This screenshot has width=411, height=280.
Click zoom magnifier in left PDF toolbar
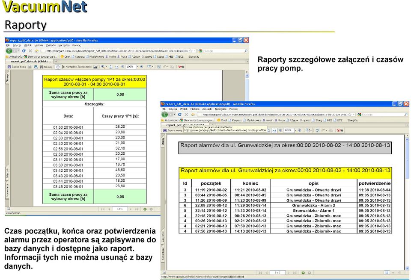coord(103,67)
